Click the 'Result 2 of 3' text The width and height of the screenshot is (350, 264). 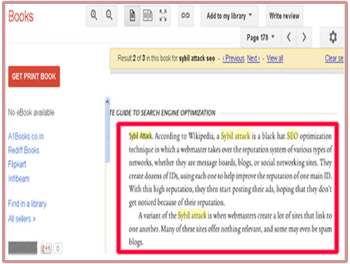click(131, 59)
